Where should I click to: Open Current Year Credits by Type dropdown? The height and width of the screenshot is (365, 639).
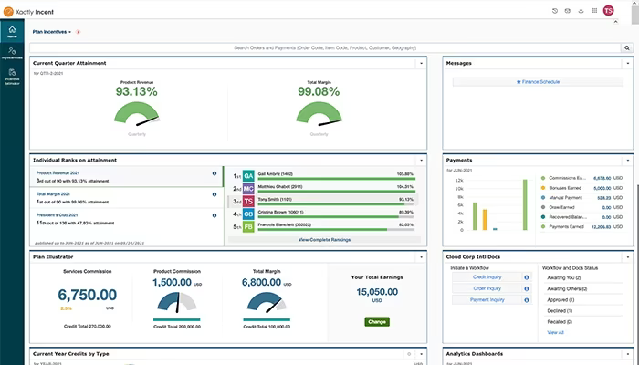pos(421,354)
